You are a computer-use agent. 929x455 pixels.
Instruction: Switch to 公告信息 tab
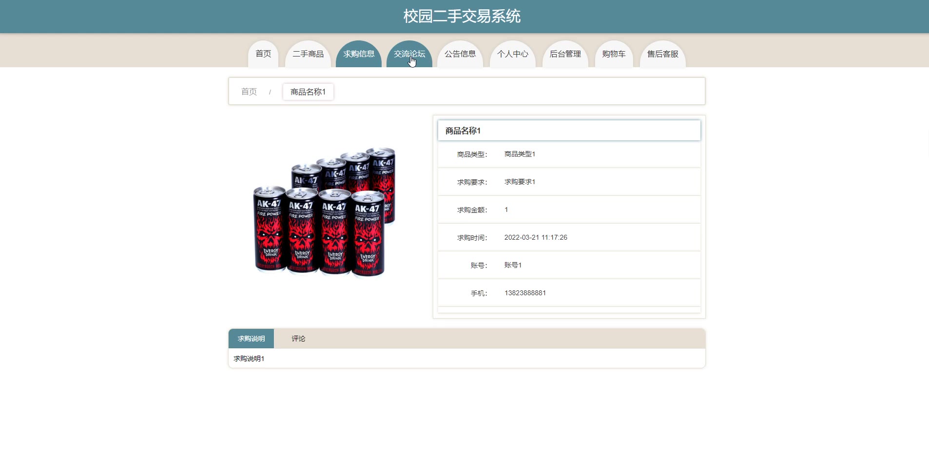coord(460,54)
